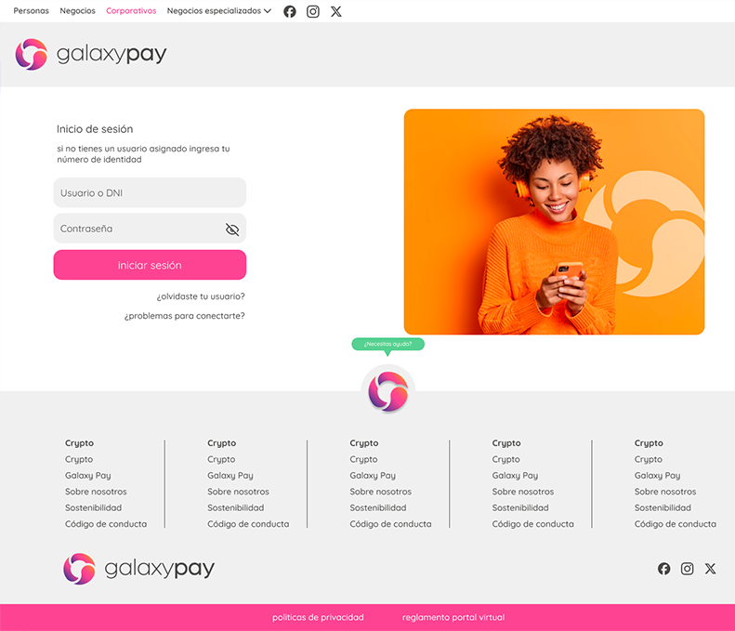Select the Personas menu item
735x631 pixels.
click(31, 11)
